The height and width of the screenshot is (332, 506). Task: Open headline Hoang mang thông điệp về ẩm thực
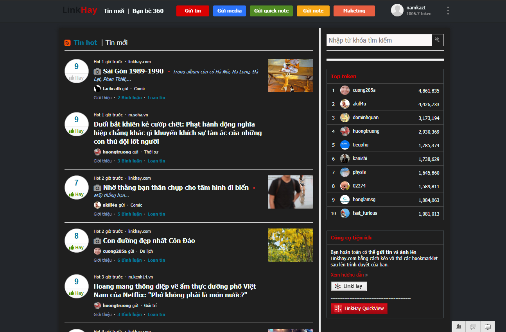click(x=175, y=291)
